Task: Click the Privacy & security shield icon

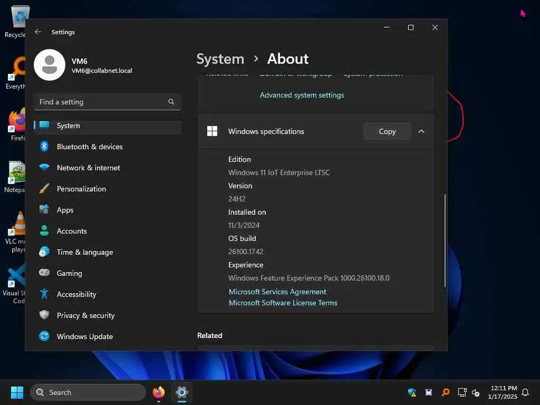Action: click(x=44, y=315)
